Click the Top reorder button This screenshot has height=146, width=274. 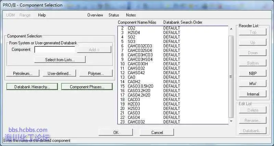click(253, 32)
